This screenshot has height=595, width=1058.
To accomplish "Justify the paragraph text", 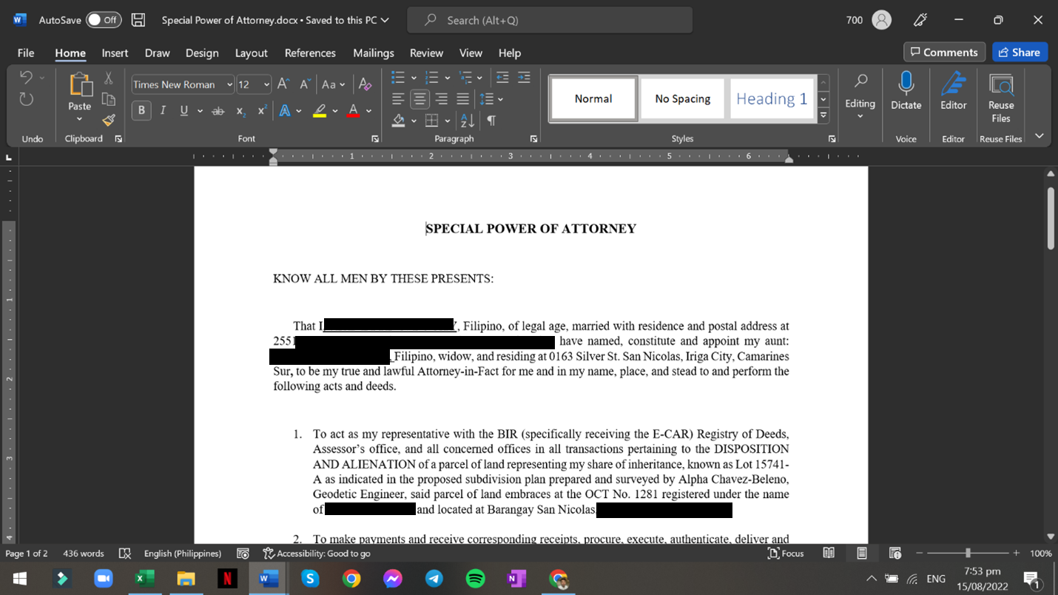I will [463, 99].
